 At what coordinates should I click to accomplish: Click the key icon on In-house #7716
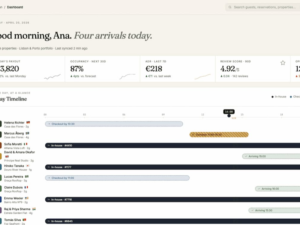coord(49,199)
